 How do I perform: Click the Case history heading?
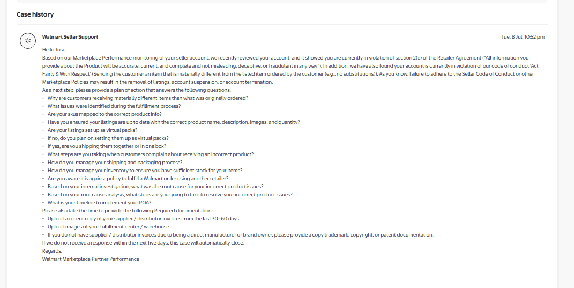(35, 14)
